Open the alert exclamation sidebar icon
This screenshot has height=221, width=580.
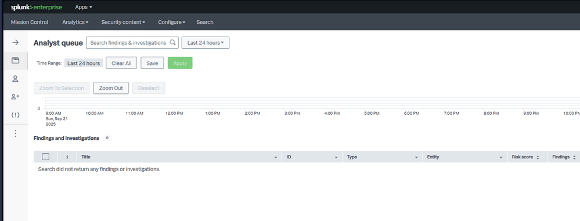coord(15,115)
